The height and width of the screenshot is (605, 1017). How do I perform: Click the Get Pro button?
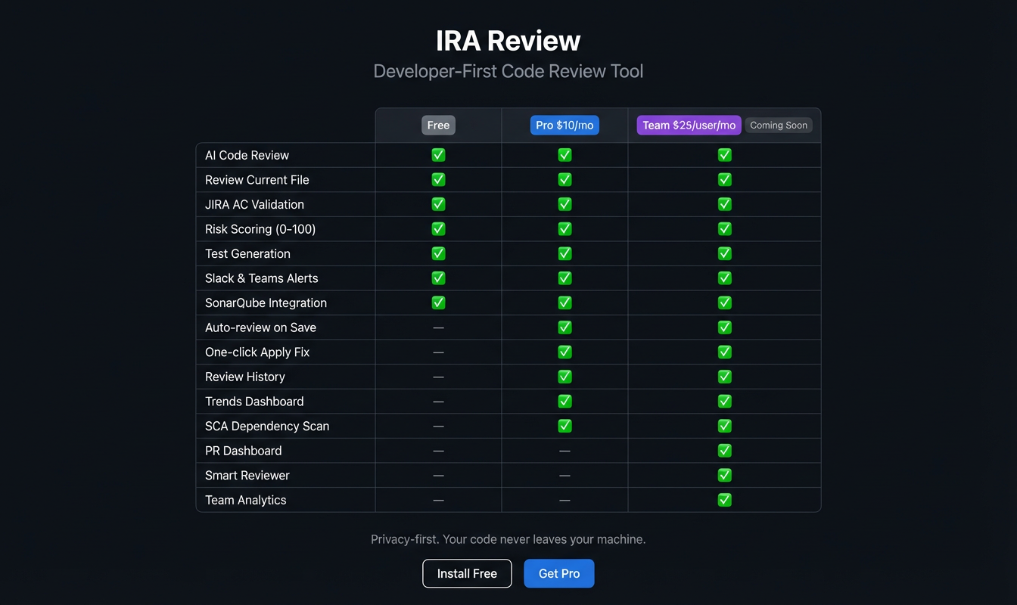[558, 573]
